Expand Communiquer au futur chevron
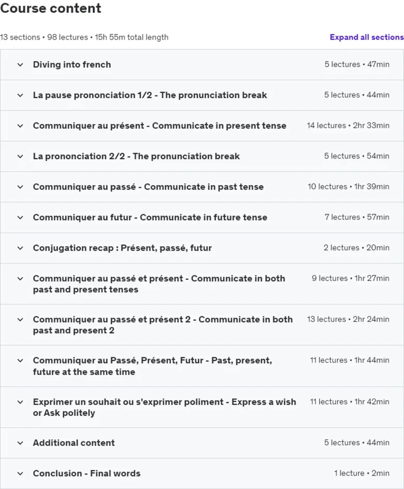 [x=20, y=217]
